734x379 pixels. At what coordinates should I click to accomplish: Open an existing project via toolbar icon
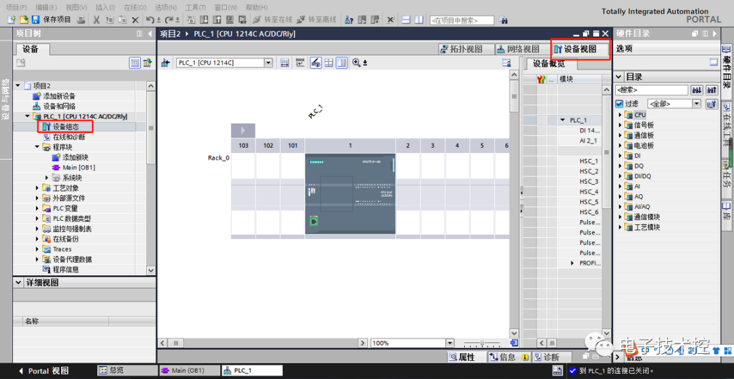(x=23, y=20)
